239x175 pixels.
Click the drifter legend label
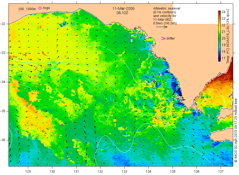pos(170,38)
